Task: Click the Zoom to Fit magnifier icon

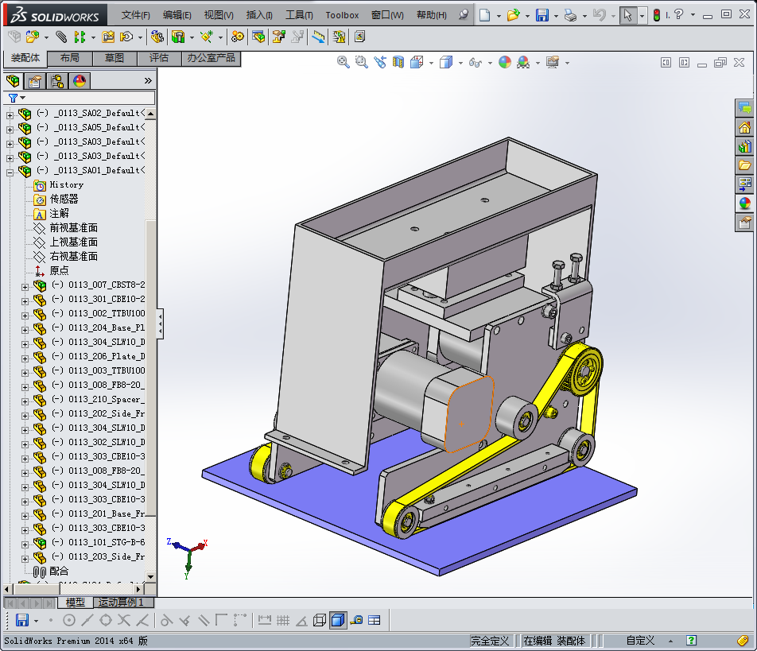Action: tap(344, 62)
